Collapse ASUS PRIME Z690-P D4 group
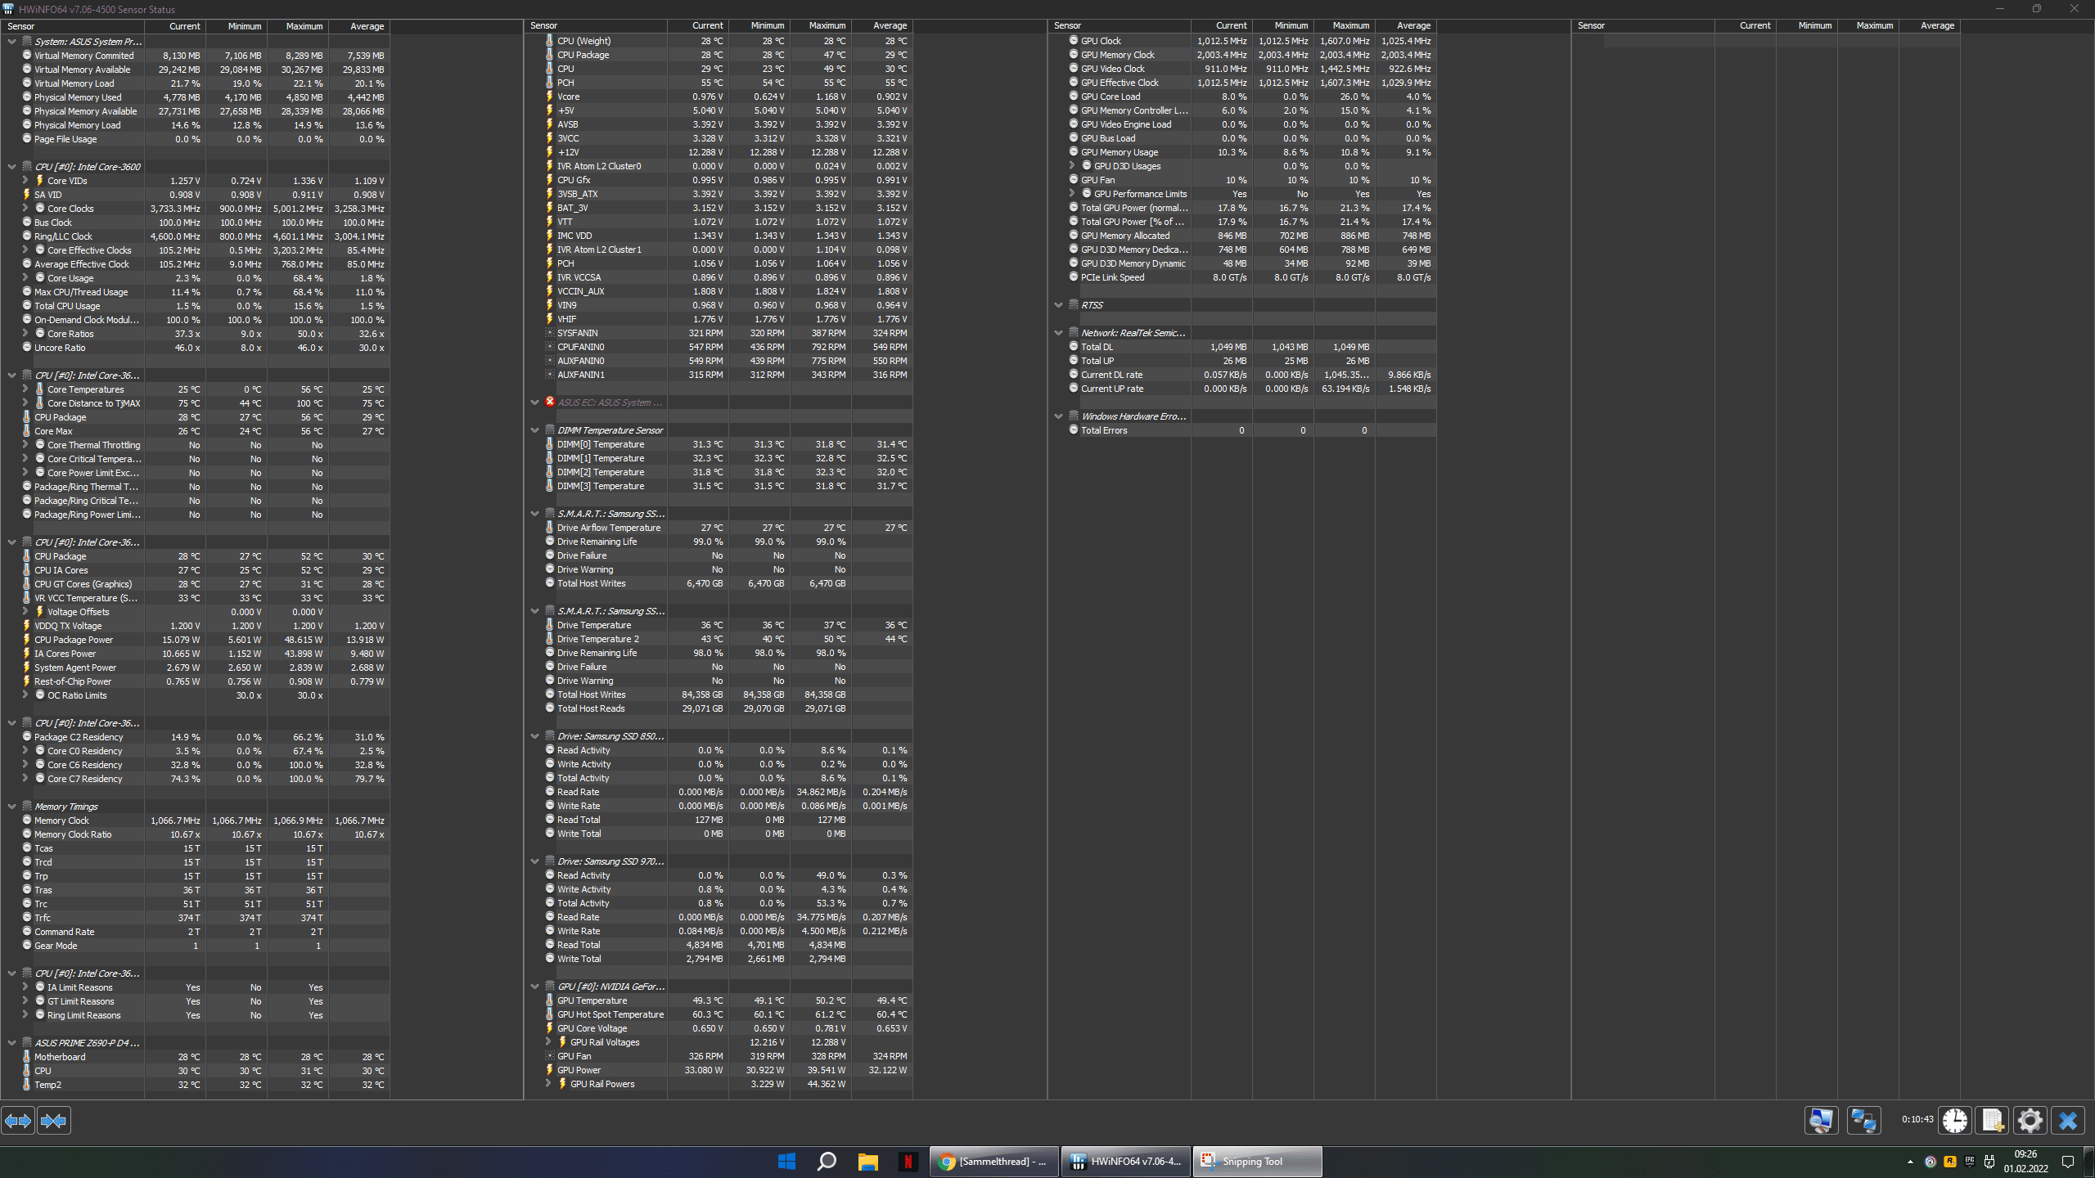The width and height of the screenshot is (2095, 1178). tap(11, 1043)
